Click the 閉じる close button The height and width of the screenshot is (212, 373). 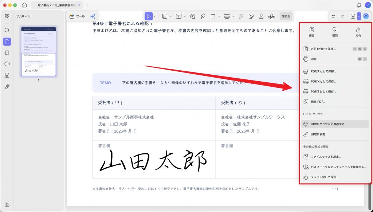tap(286, 16)
